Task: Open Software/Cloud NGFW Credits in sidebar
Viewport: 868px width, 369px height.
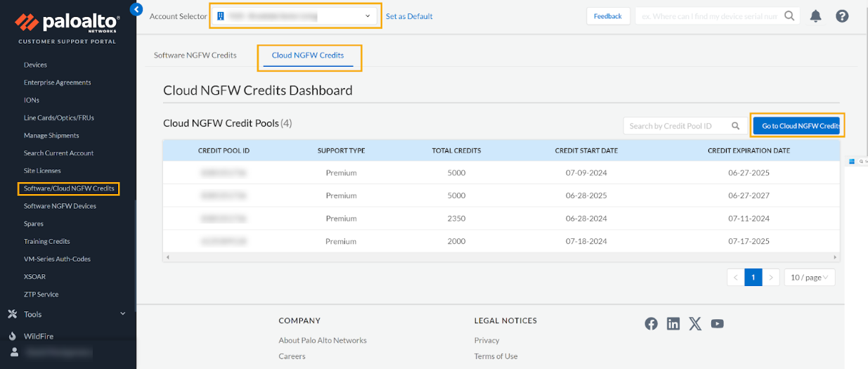Action: coord(69,188)
